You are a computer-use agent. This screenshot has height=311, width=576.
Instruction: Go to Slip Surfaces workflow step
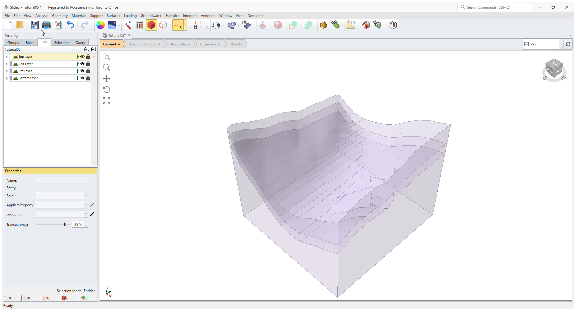click(x=180, y=44)
